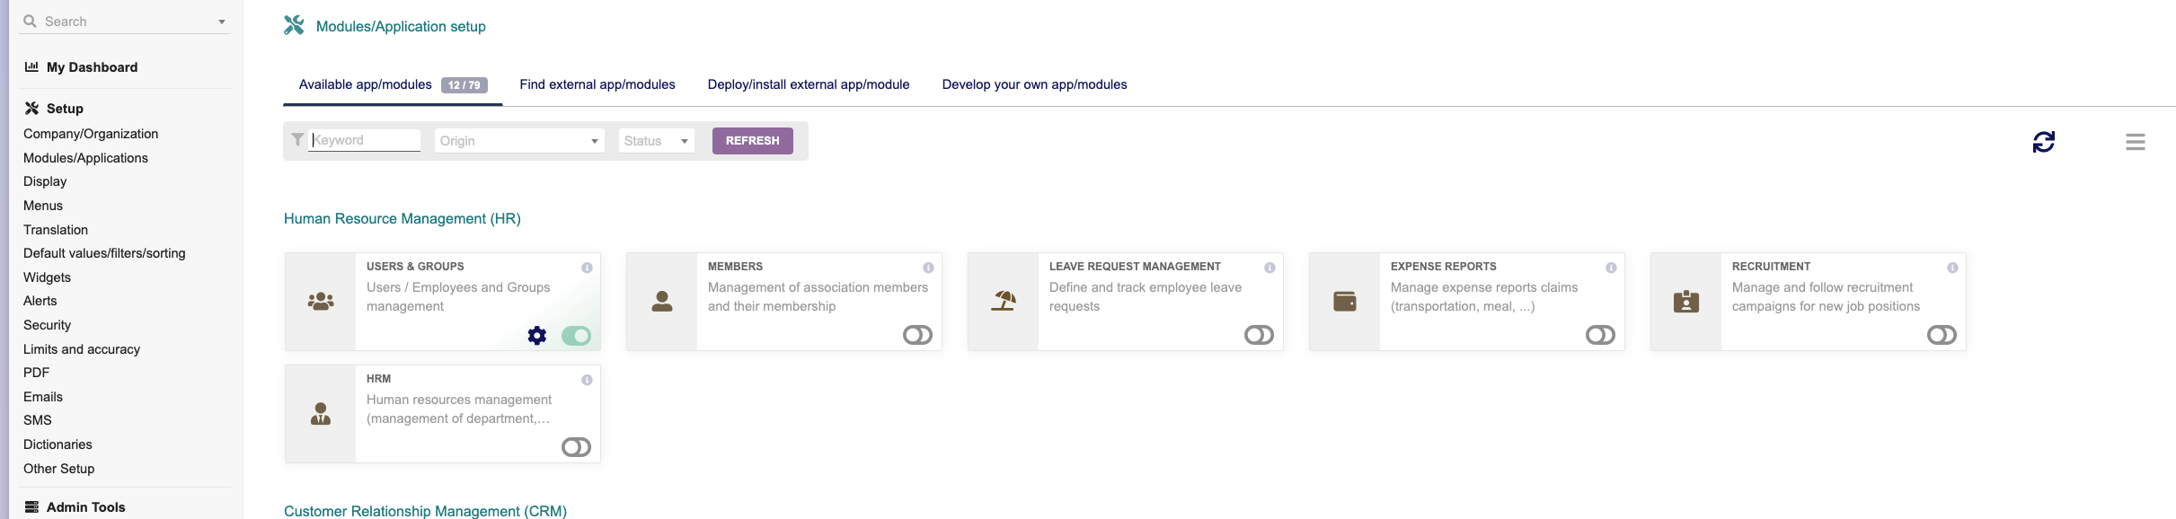Enable the Members module toggle

917,336
